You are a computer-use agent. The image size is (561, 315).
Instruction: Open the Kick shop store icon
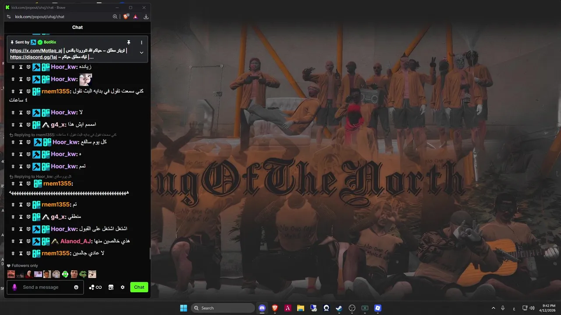111,287
